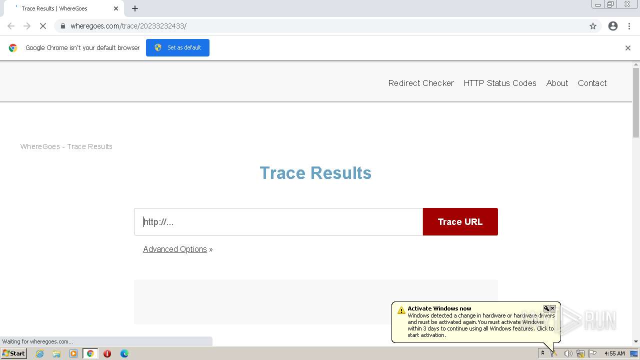Click the address bar URL

click(x=128, y=26)
